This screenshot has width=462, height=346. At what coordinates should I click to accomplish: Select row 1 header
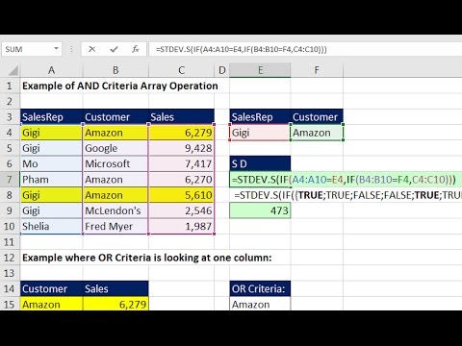click(10, 86)
